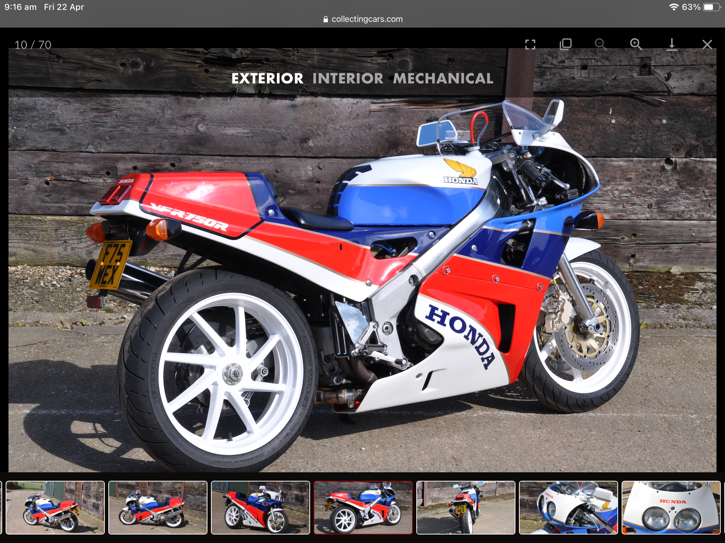Select the highlighted current thumbnail
The width and height of the screenshot is (725, 543).
(x=363, y=507)
